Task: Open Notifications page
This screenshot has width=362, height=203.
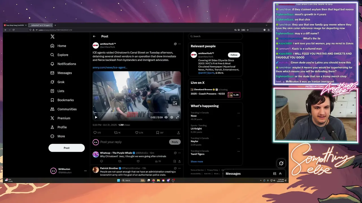Action: (63, 64)
